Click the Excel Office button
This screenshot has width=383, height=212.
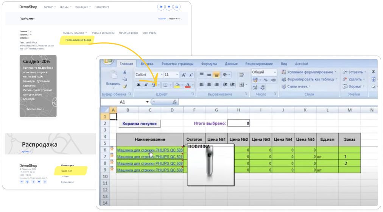(108, 62)
